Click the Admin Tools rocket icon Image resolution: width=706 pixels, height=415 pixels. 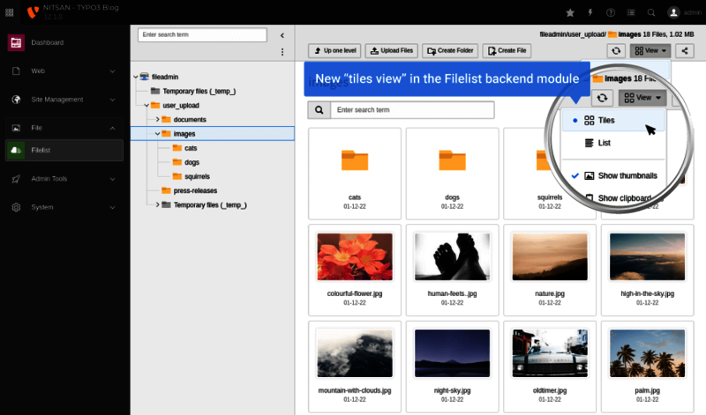tap(16, 179)
